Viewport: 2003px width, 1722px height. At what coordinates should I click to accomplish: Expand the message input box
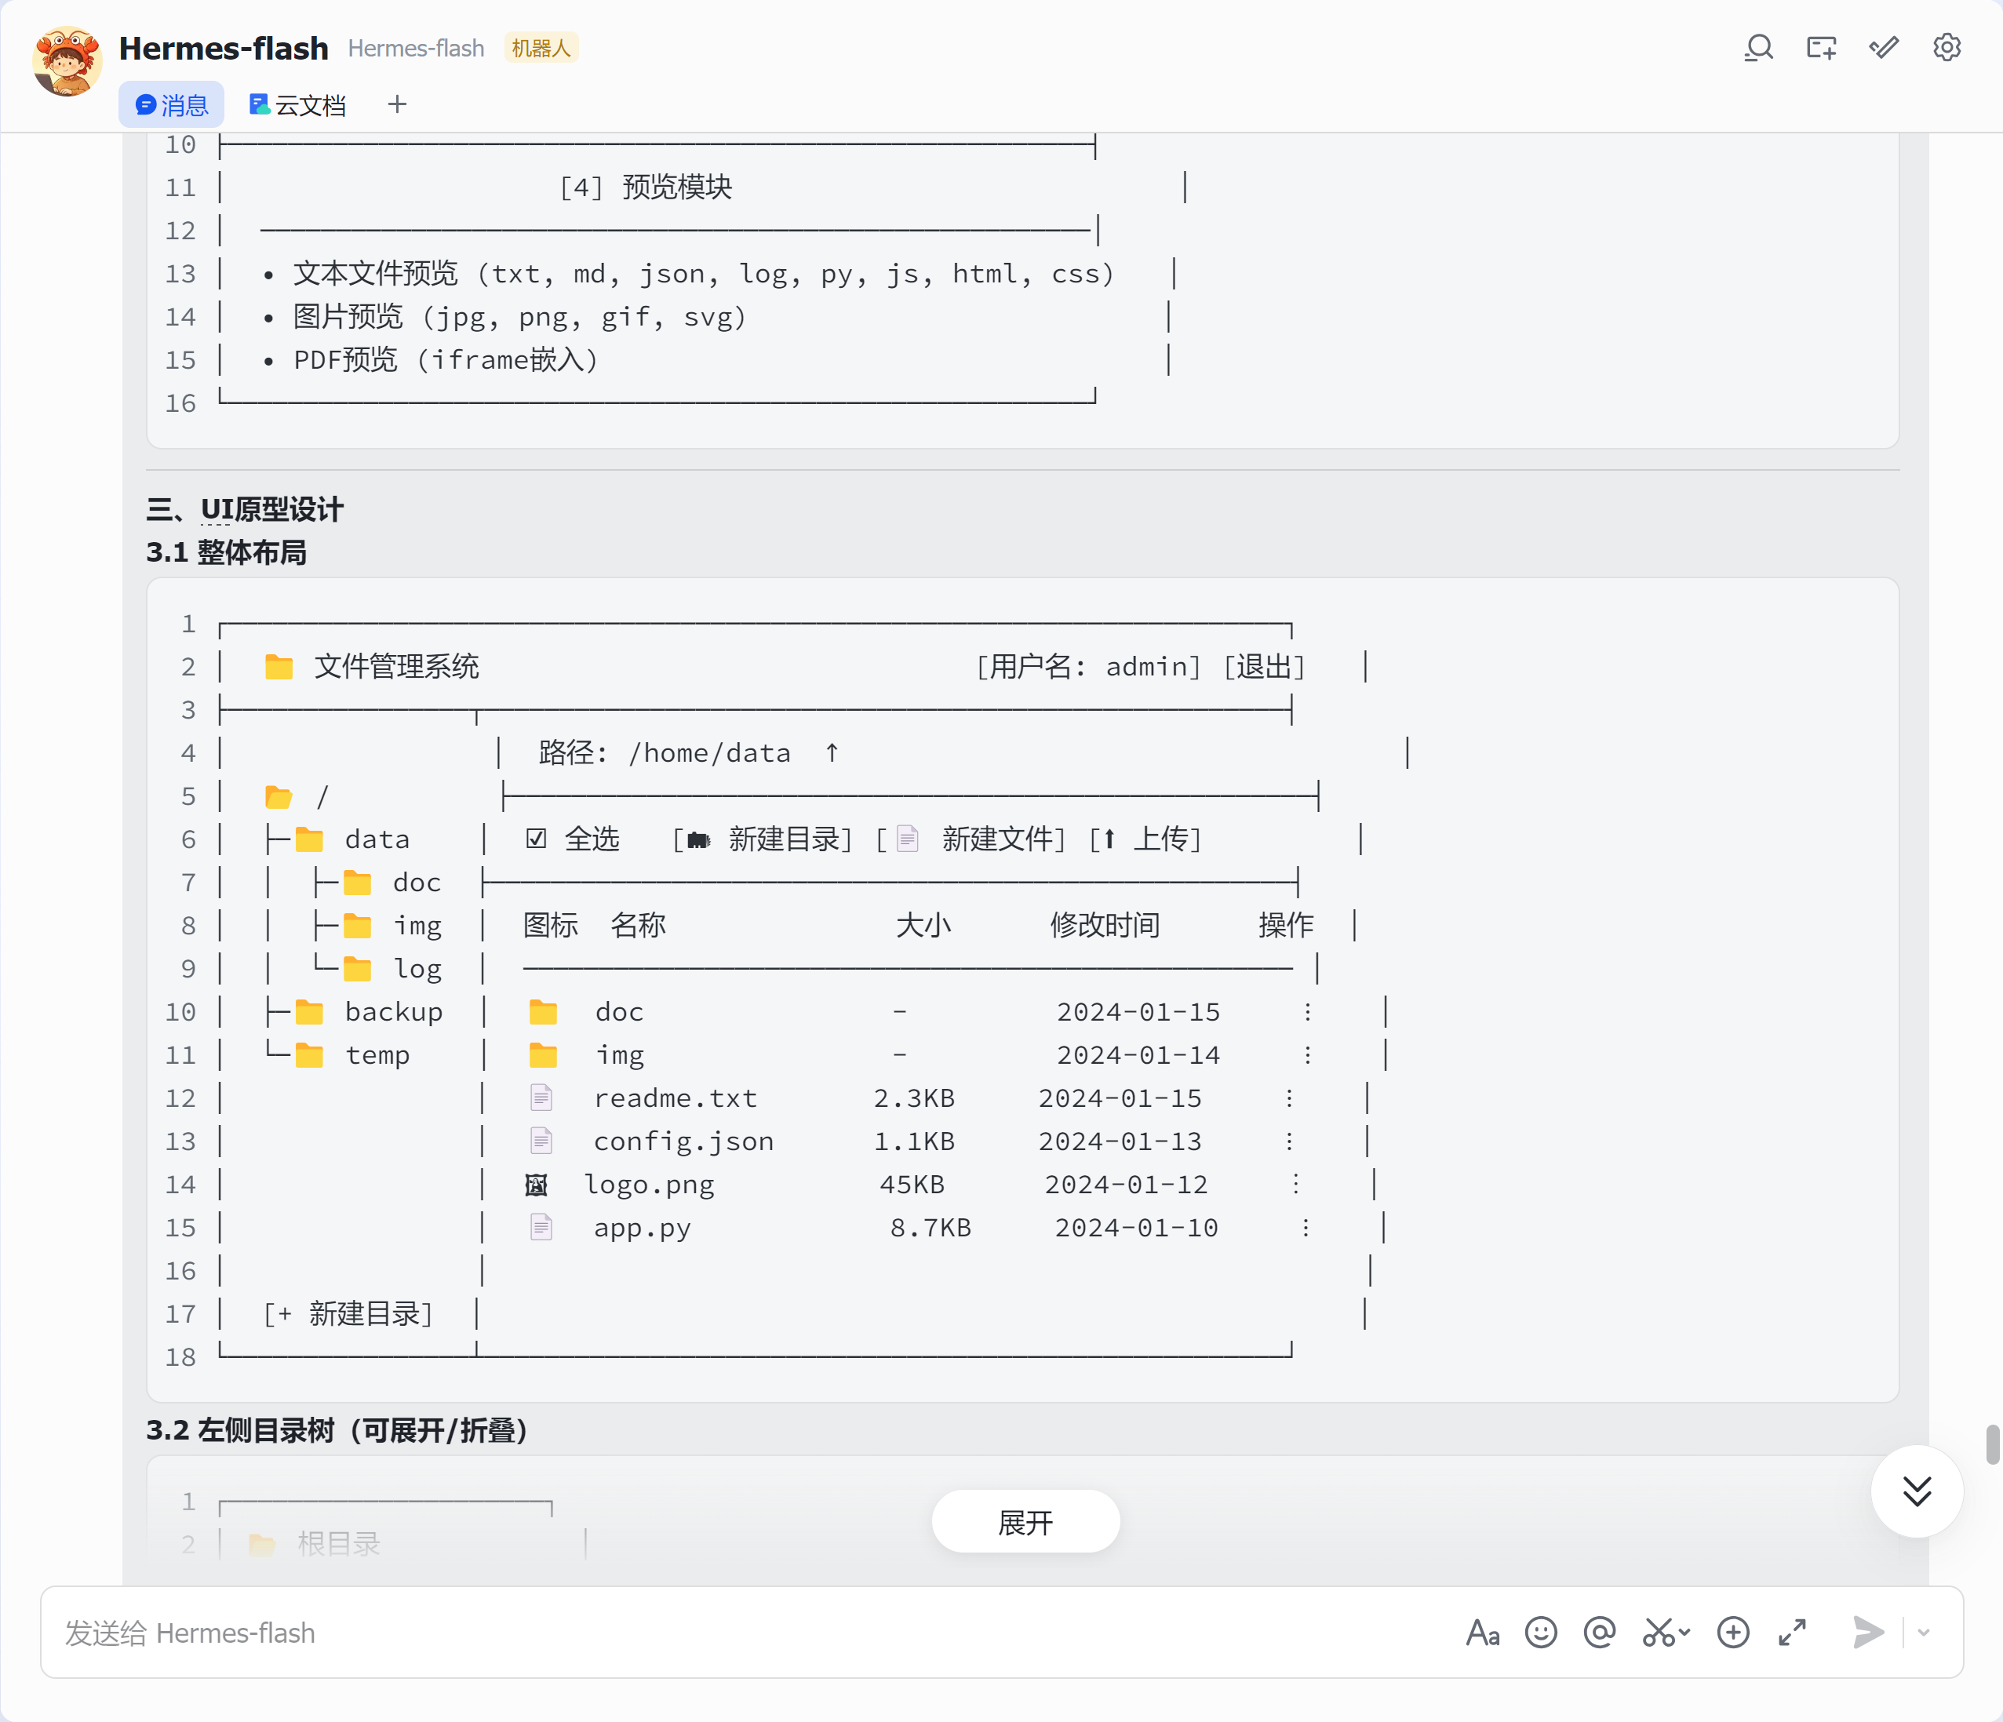pyautogui.click(x=1792, y=1632)
